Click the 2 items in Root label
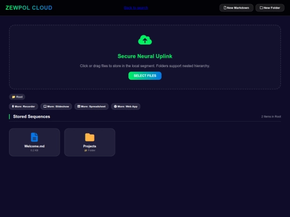This screenshot has width=290, height=217. (271, 117)
